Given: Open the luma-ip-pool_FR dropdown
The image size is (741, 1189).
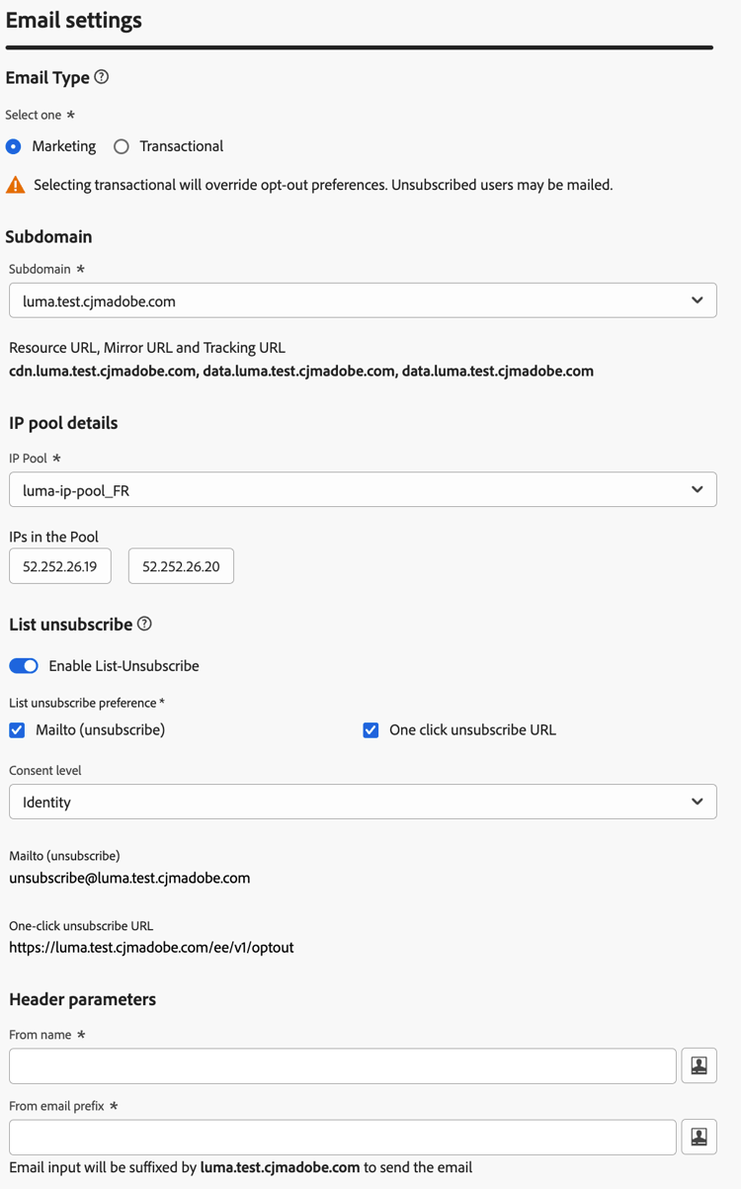Looking at the screenshot, I should [x=363, y=489].
